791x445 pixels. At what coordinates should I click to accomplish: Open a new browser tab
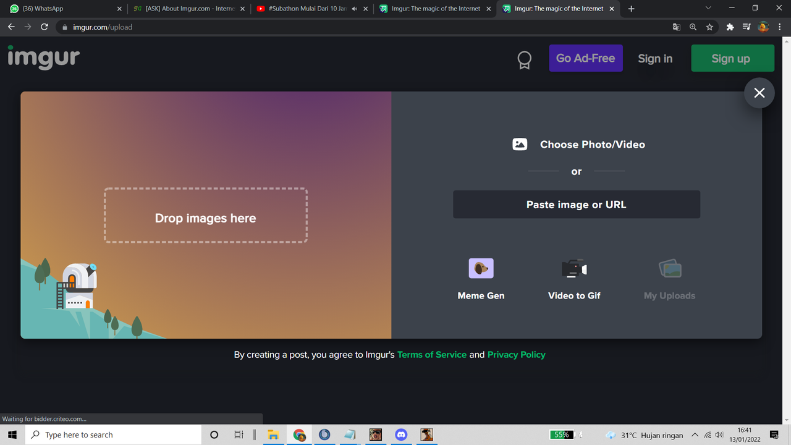click(x=631, y=9)
